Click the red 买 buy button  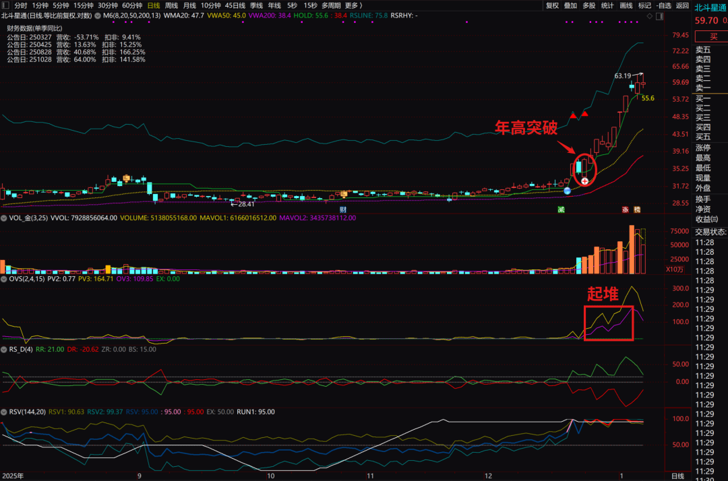pyautogui.click(x=711, y=36)
